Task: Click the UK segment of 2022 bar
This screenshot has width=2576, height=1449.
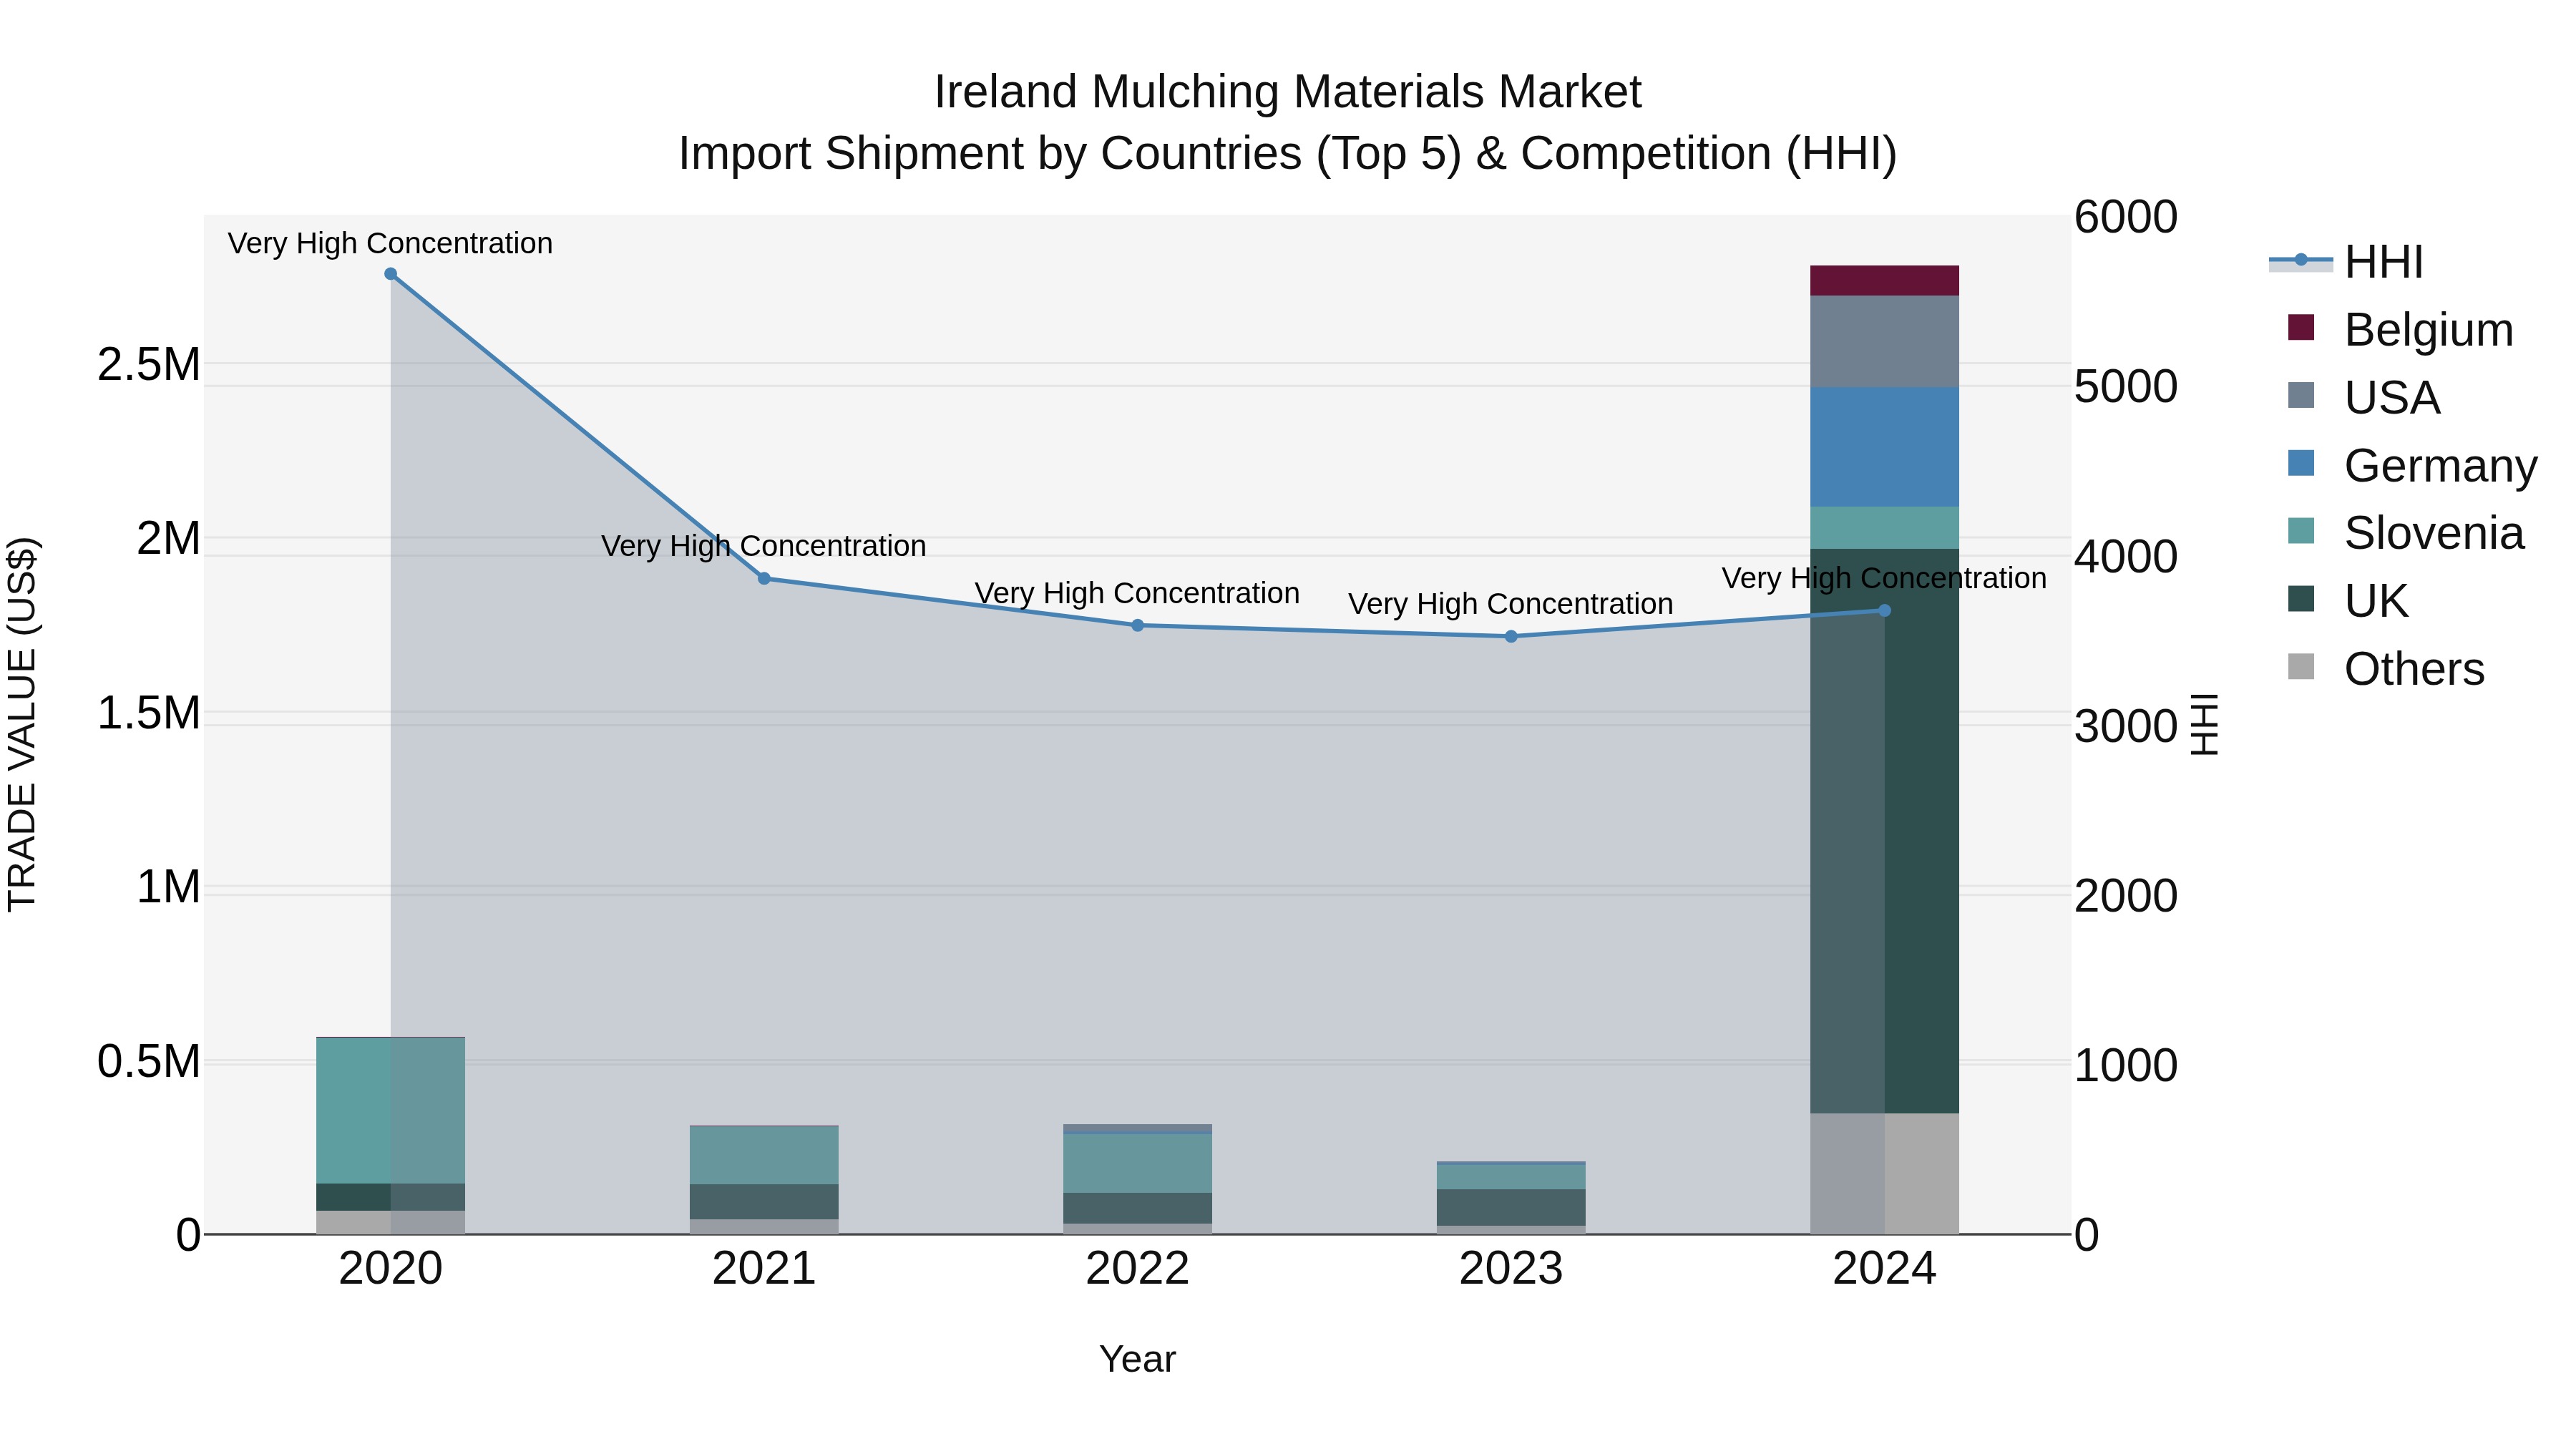Action: tap(1138, 1208)
